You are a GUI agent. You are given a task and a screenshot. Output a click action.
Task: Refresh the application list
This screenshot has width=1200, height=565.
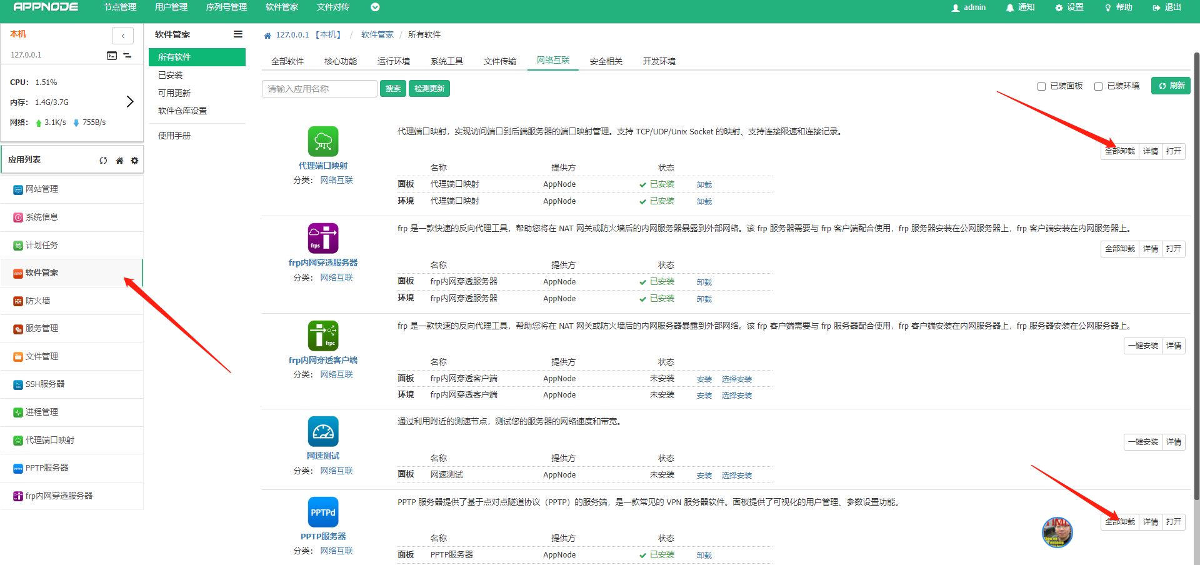click(x=103, y=161)
